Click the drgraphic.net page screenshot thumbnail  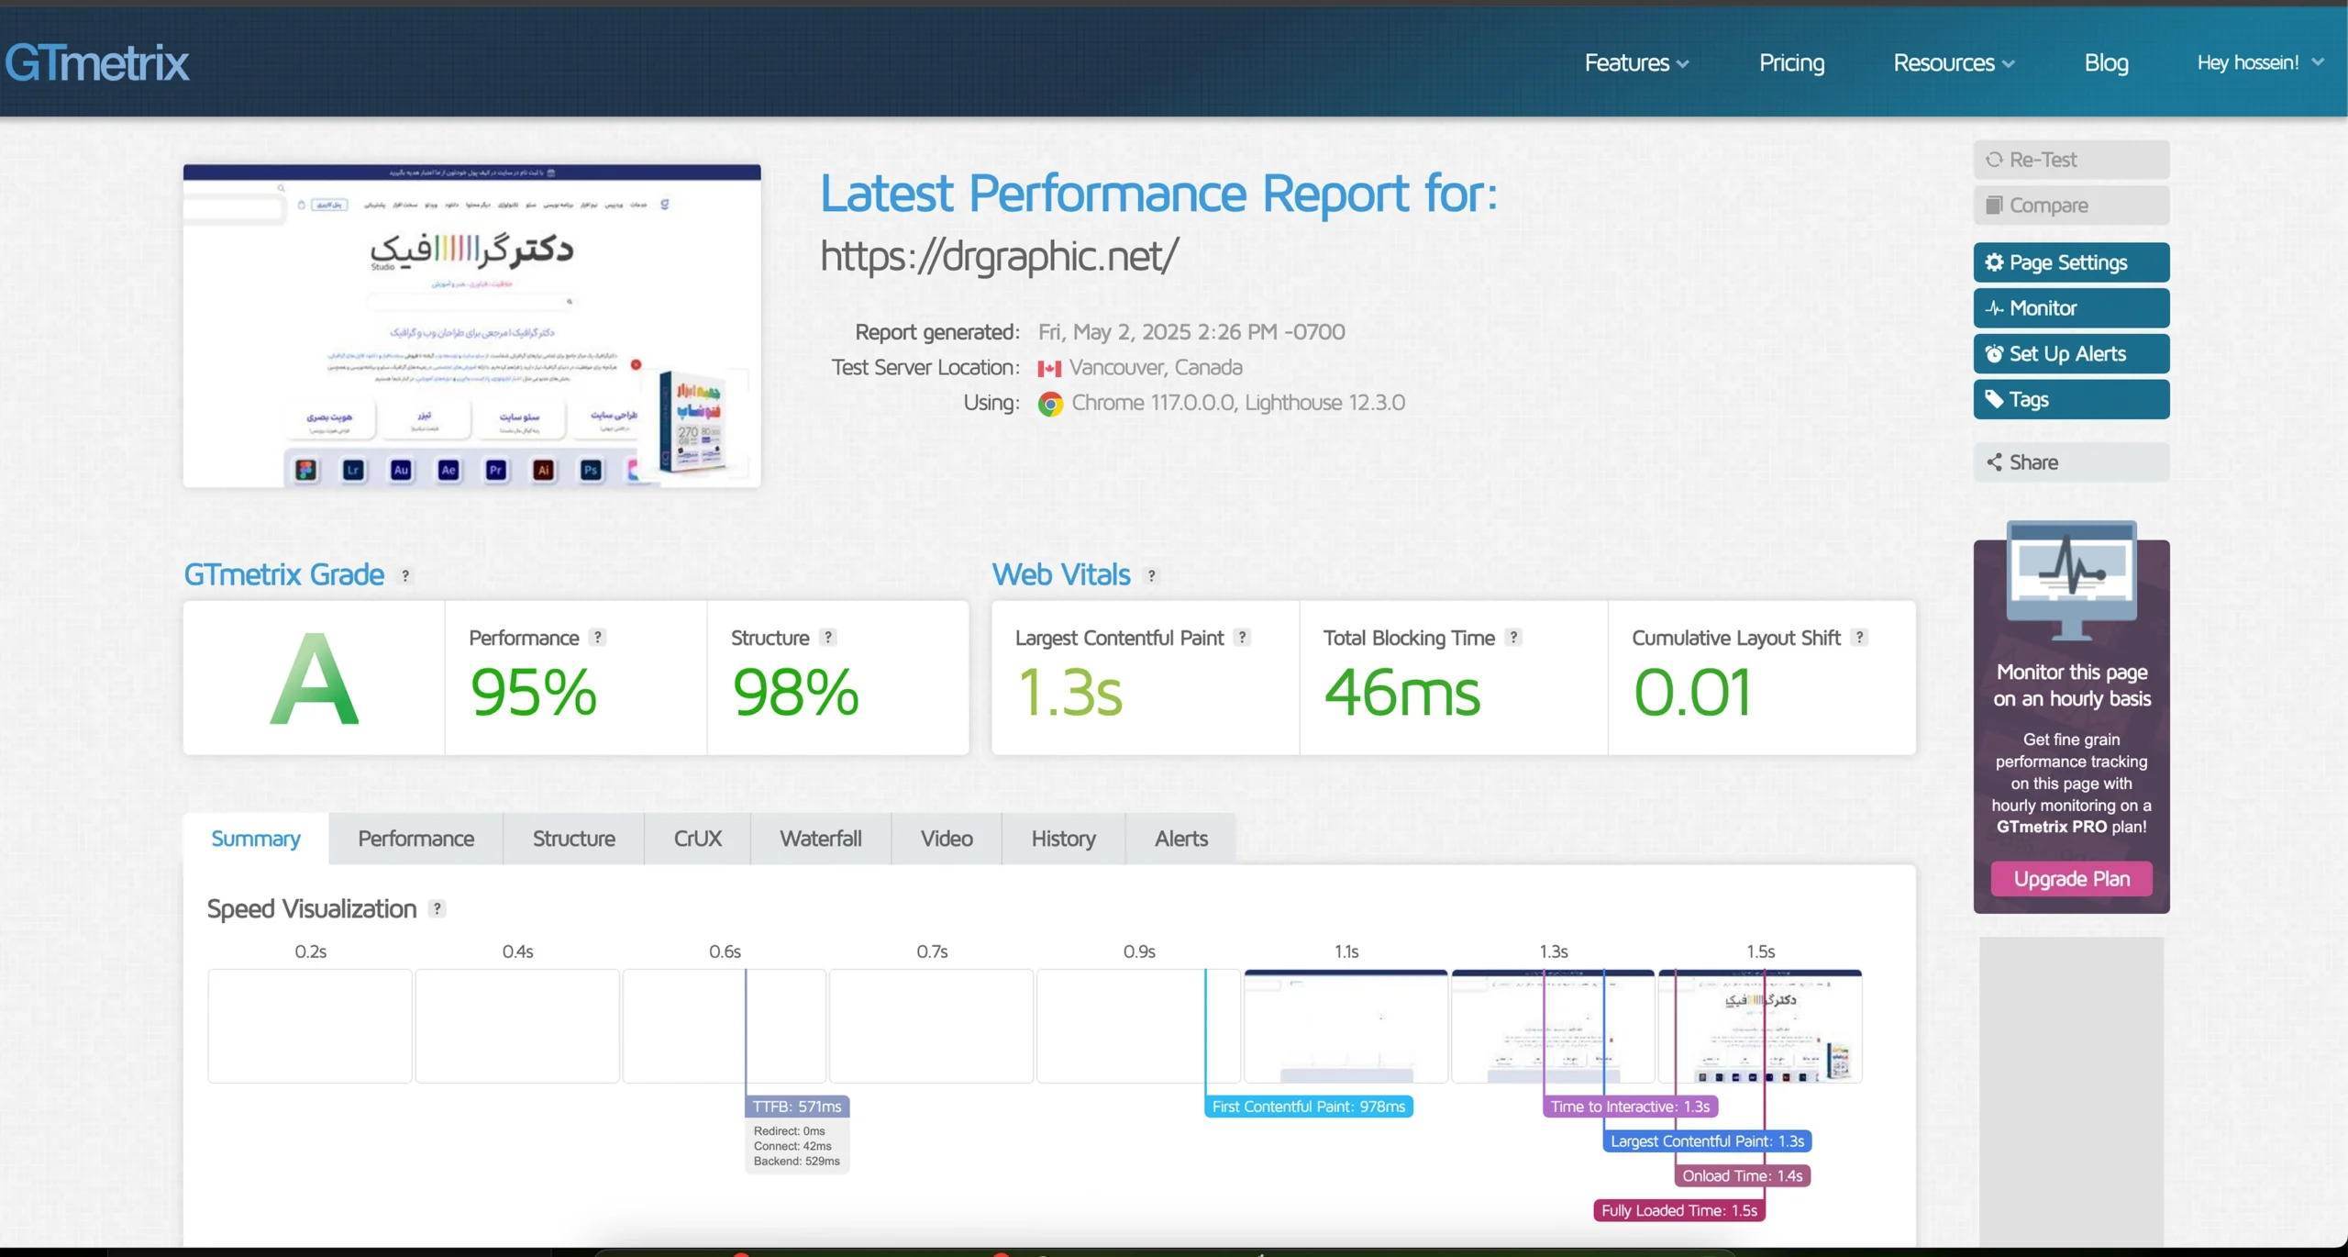click(471, 326)
